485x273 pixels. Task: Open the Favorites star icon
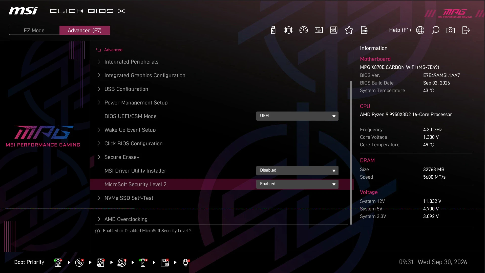pos(349,30)
